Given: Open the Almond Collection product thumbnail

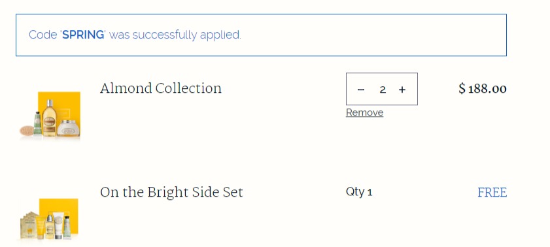Looking at the screenshot, I should pyautogui.click(x=50, y=114).
